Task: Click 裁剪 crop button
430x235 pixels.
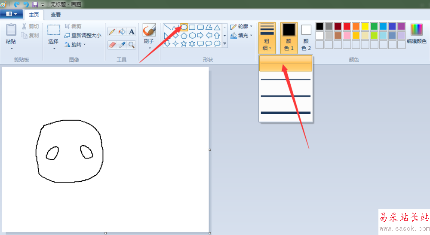Action: 73,26
